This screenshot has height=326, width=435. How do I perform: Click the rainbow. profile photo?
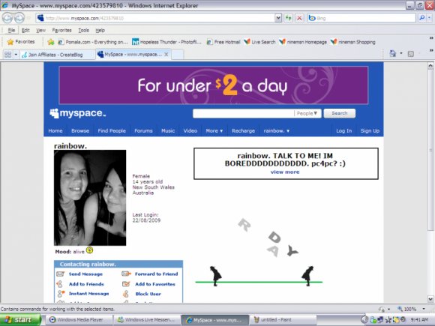tap(90, 198)
